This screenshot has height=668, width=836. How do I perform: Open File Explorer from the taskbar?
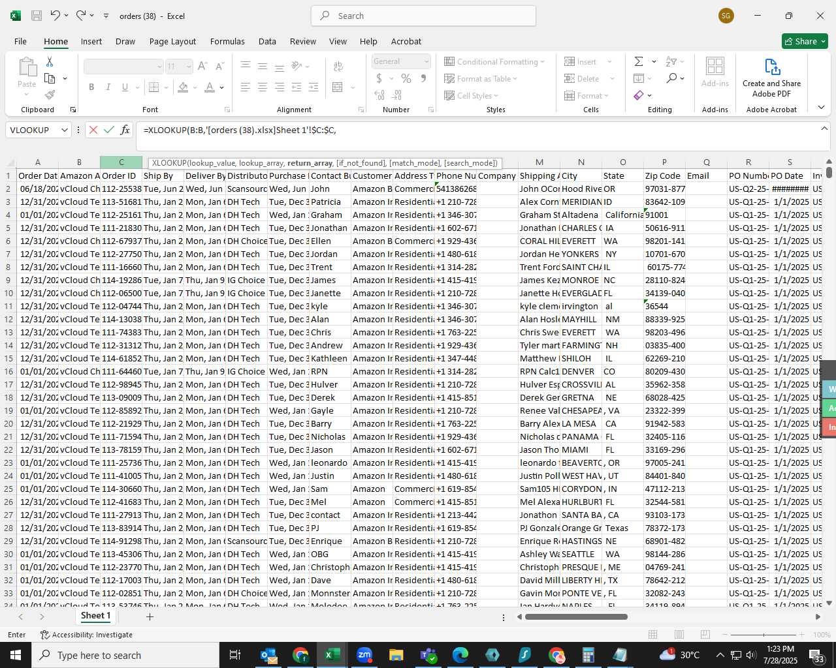[x=396, y=655]
